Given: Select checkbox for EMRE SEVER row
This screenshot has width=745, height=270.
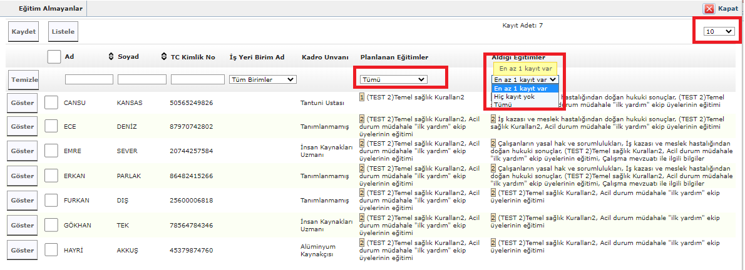Looking at the screenshot, I should pos(51,151).
